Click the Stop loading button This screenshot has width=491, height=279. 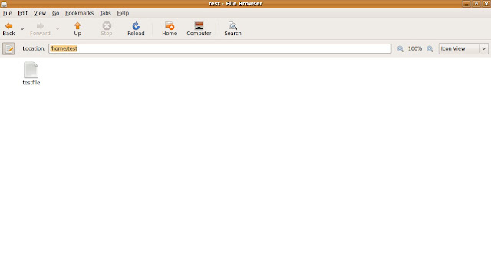[107, 29]
